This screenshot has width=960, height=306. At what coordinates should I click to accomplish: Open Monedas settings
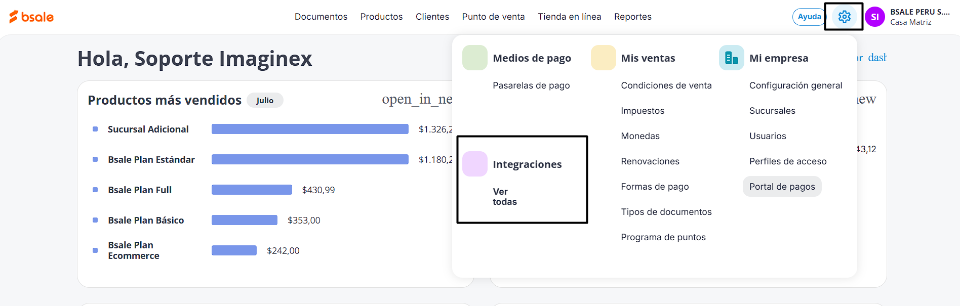[640, 136]
